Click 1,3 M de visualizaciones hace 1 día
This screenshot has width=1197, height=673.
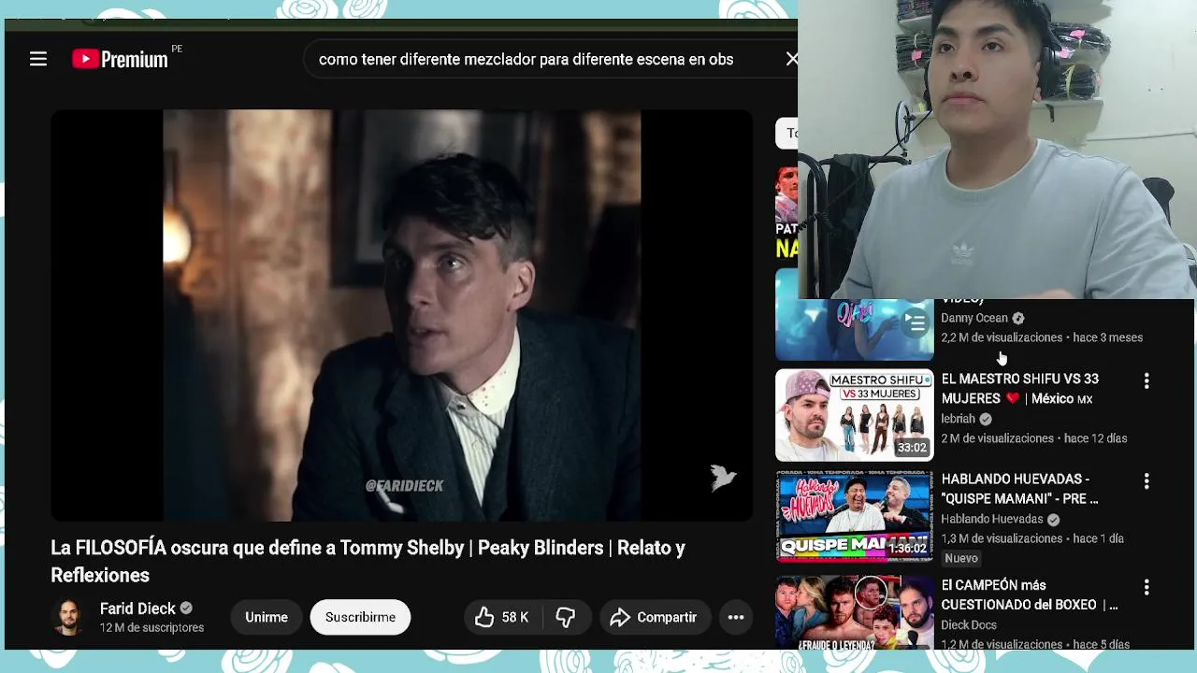click(x=1032, y=538)
